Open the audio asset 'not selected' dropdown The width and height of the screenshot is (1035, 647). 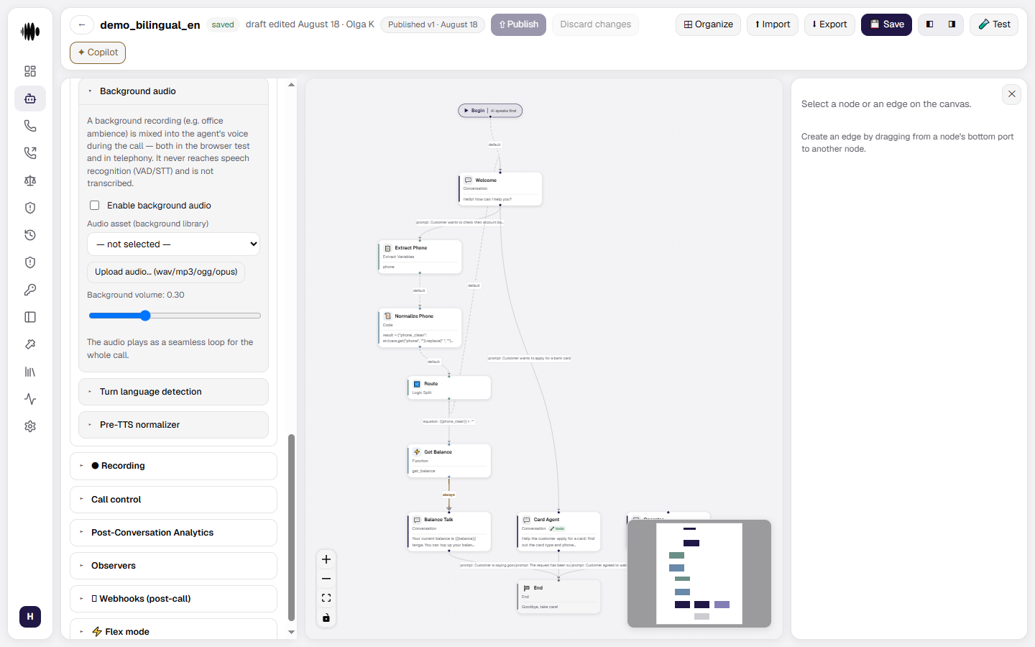[173, 244]
